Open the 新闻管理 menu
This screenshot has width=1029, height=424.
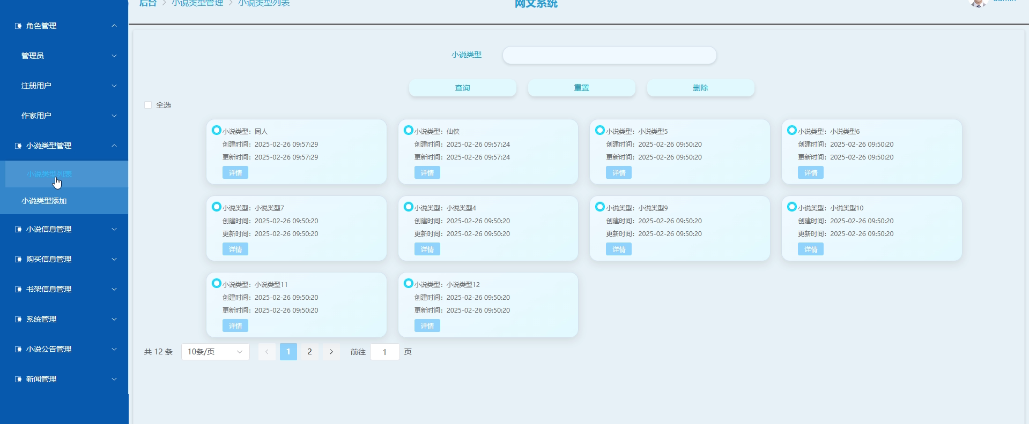click(64, 379)
